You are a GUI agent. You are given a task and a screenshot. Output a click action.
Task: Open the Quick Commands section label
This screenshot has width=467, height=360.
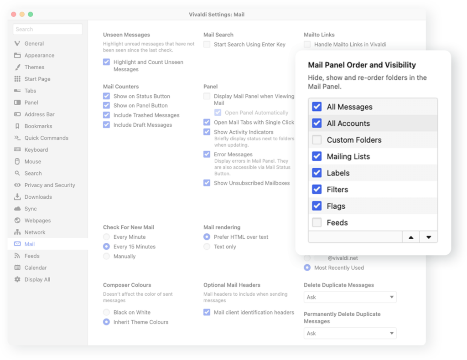[x=47, y=138]
